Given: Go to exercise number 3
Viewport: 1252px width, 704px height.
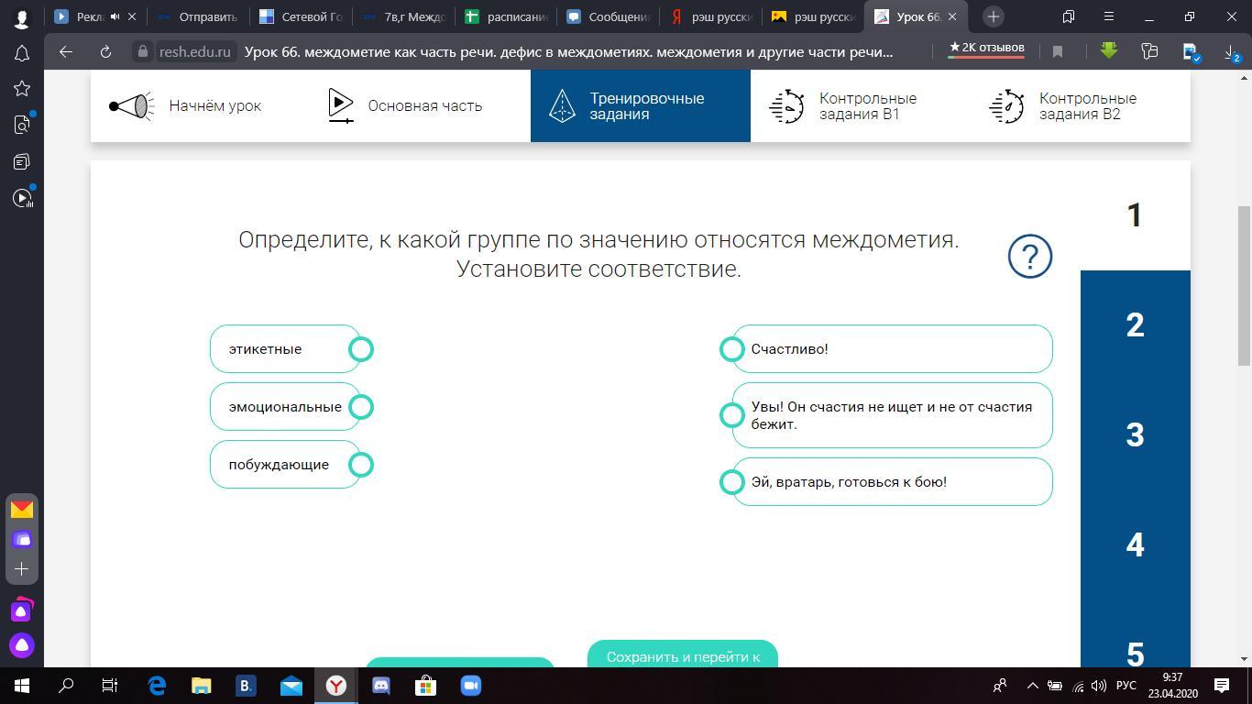Looking at the screenshot, I should click(x=1136, y=435).
